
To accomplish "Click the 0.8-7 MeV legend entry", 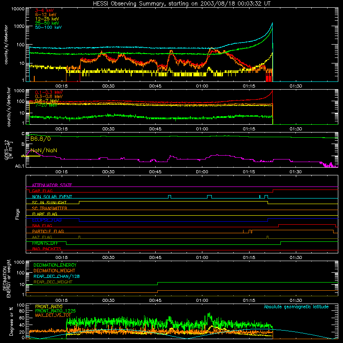I will tap(47, 101).
